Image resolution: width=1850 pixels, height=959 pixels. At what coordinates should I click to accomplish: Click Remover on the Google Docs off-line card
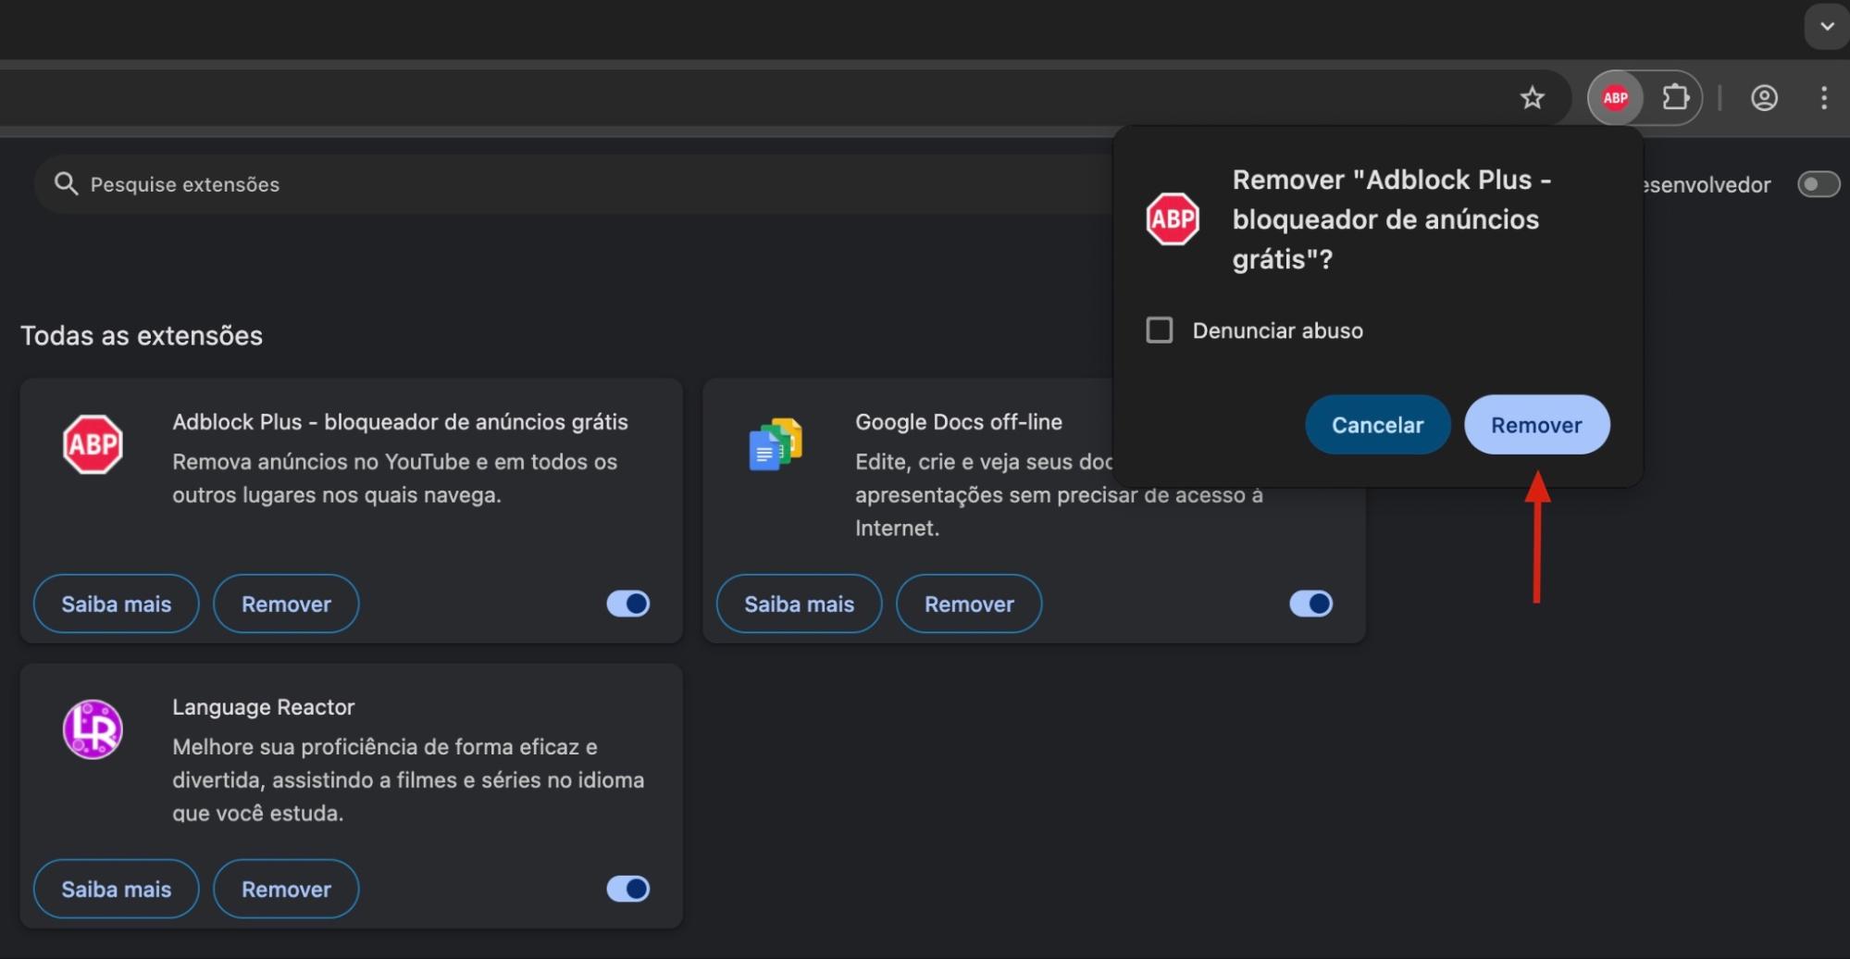(x=968, y=604)
